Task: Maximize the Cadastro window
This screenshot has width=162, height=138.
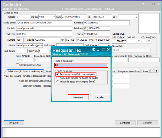Action: [154, 4]
